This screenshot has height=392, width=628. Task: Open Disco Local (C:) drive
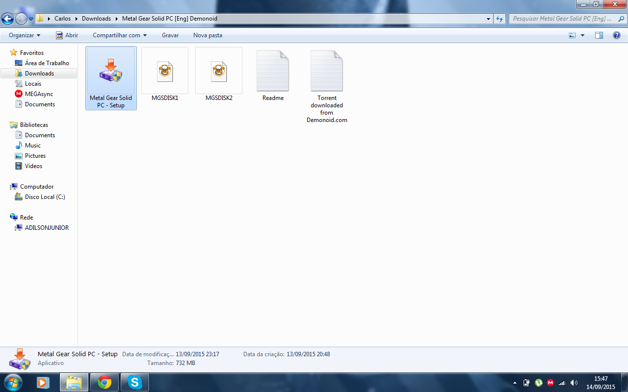[x=45, y=196]
